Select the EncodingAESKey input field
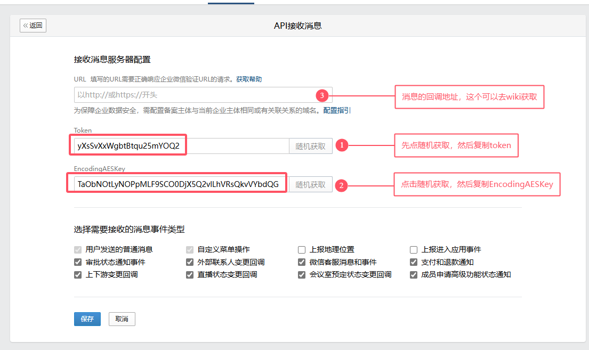Viewport: 589px width, 350px height. point(181,184)
